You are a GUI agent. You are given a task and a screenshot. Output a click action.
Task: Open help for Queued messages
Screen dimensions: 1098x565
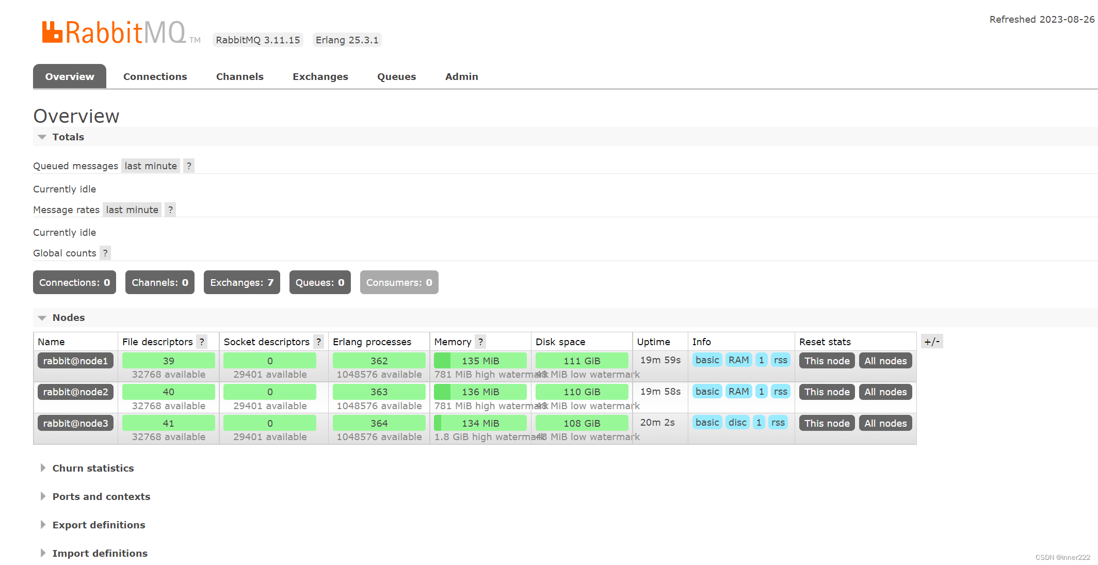189,166
